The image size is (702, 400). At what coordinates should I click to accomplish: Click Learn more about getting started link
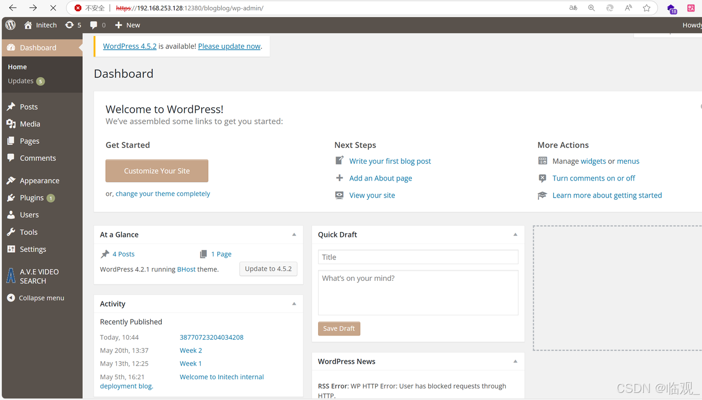607,195
